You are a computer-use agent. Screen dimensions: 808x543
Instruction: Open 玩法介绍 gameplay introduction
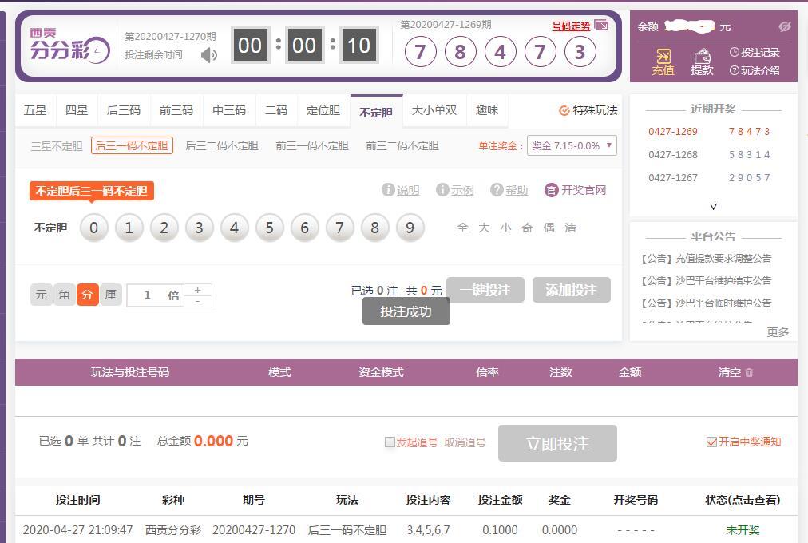(755, 70)
